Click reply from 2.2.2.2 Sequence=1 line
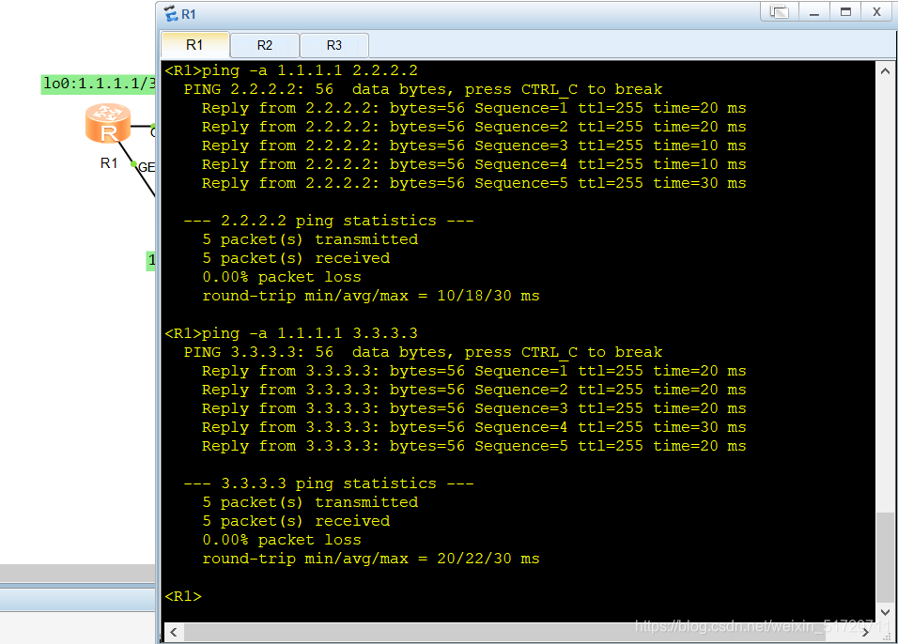The height and width of the screenshot is (644, 898). (x=473, y=108)
